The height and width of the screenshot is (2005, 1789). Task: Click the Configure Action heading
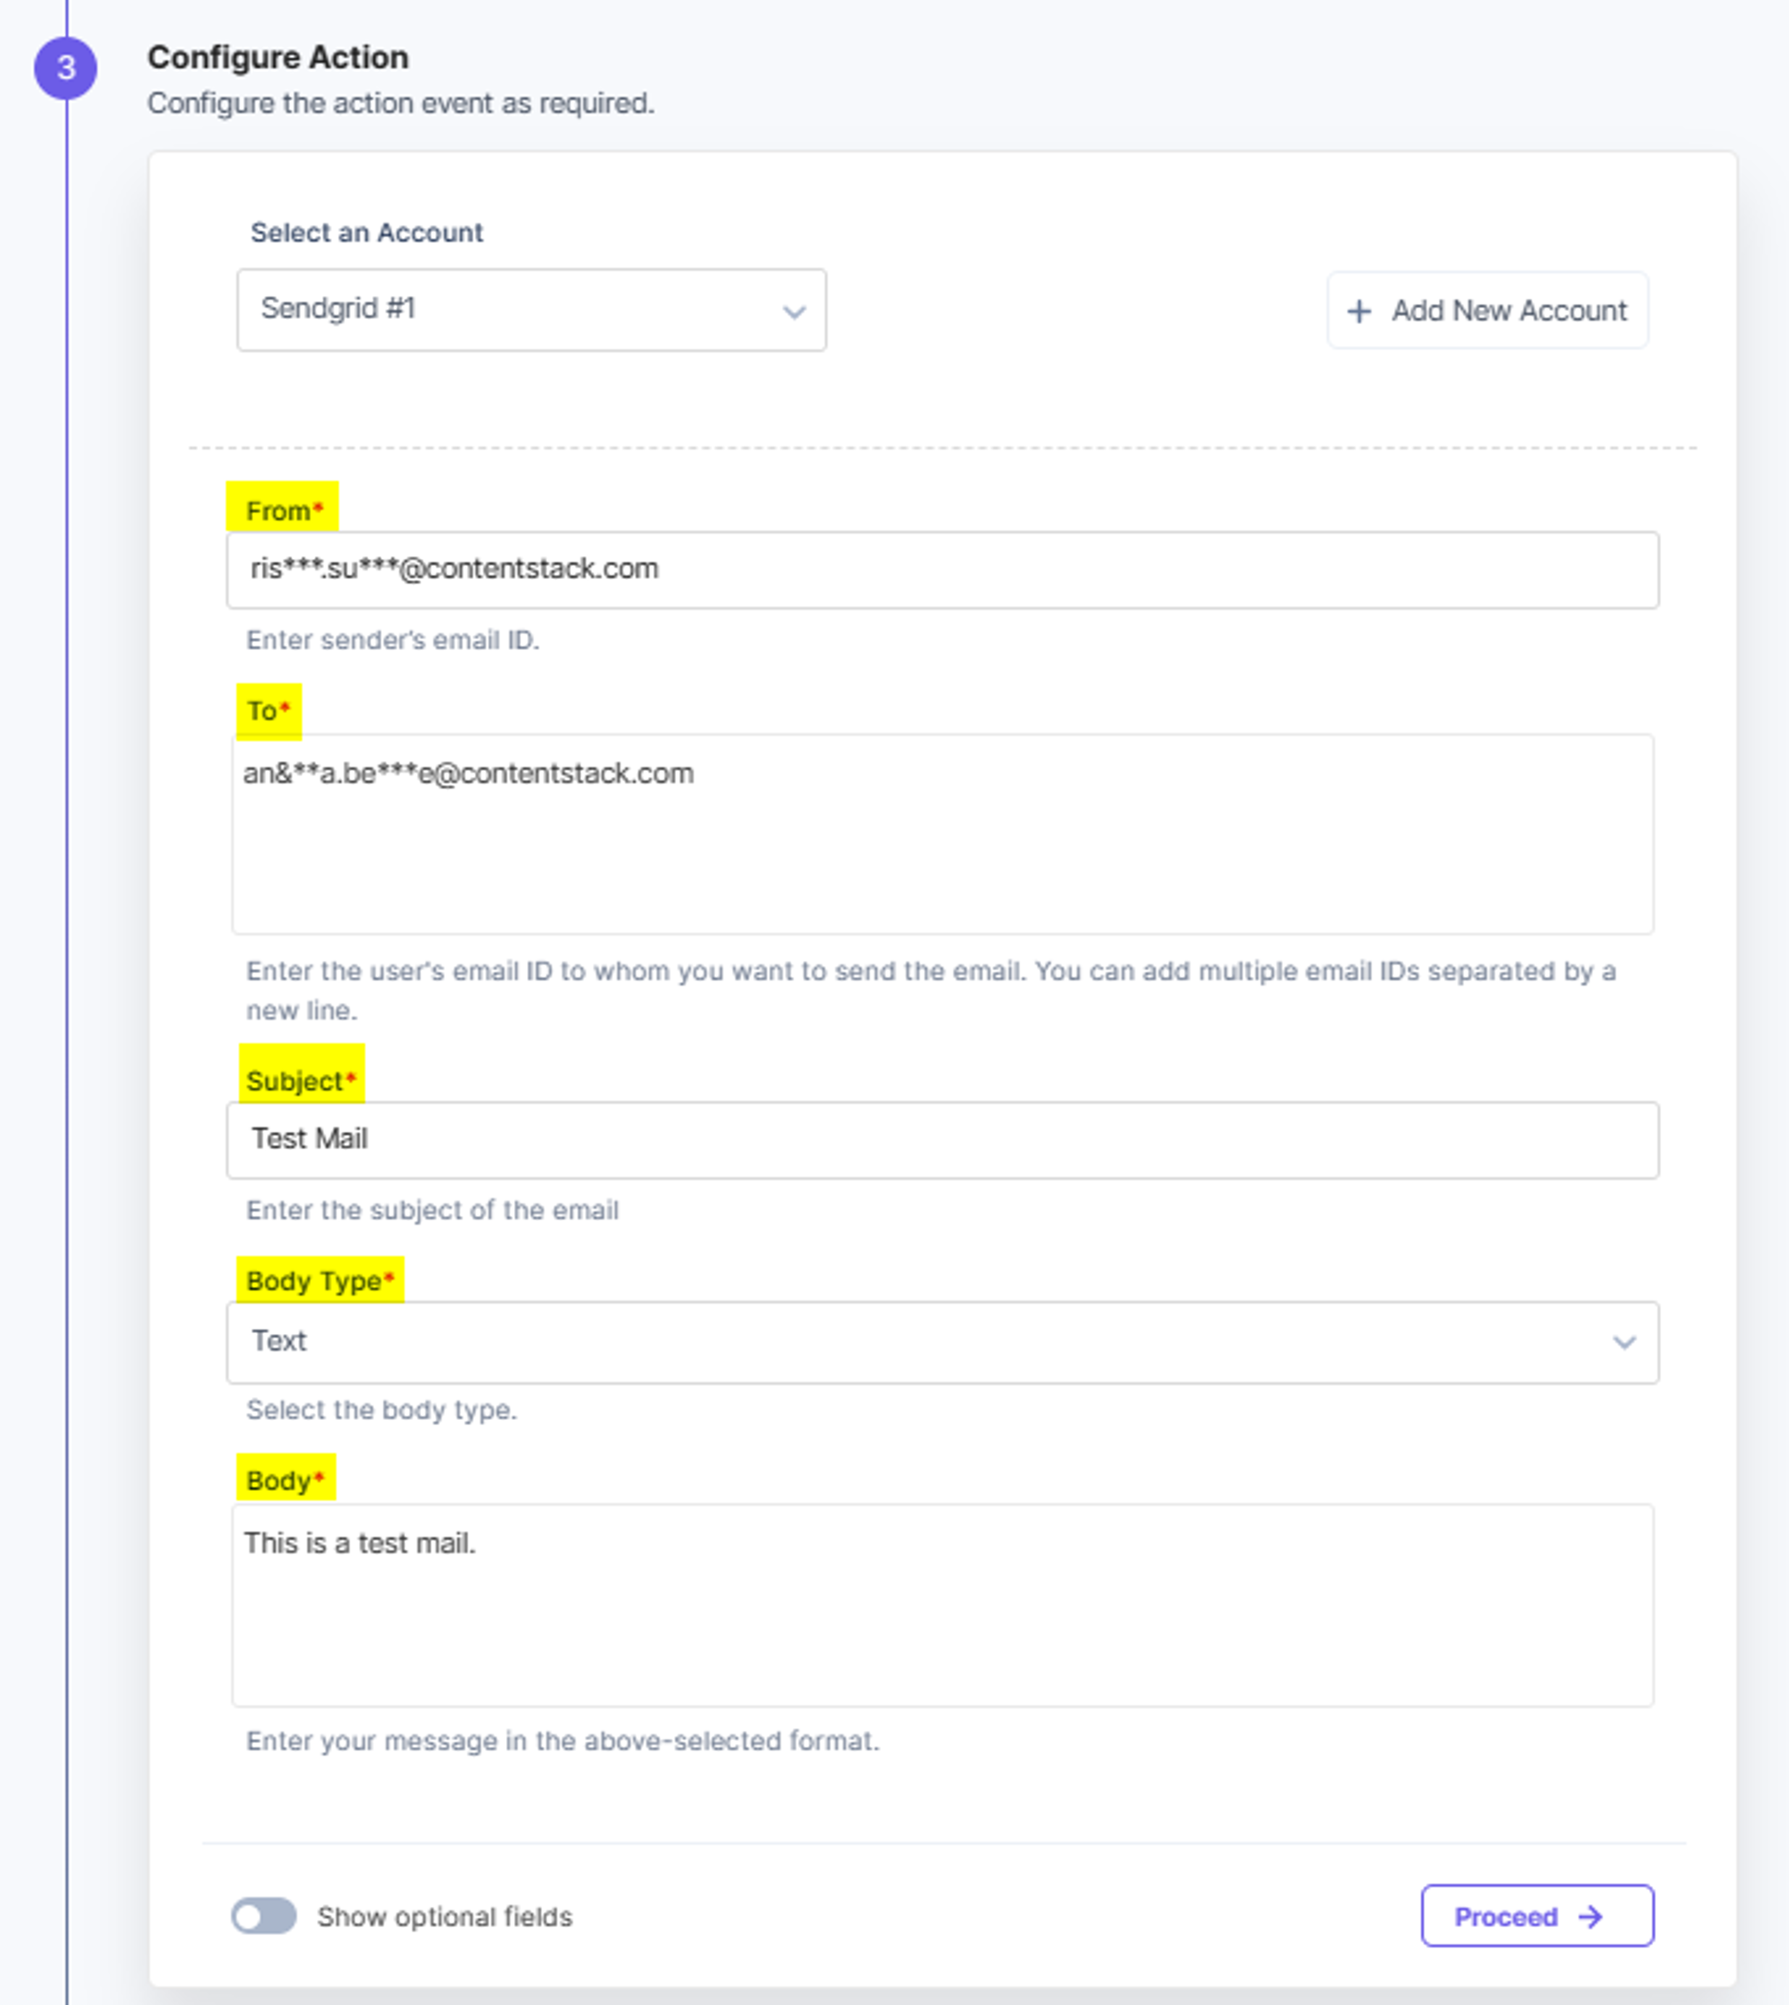(278, 57)
